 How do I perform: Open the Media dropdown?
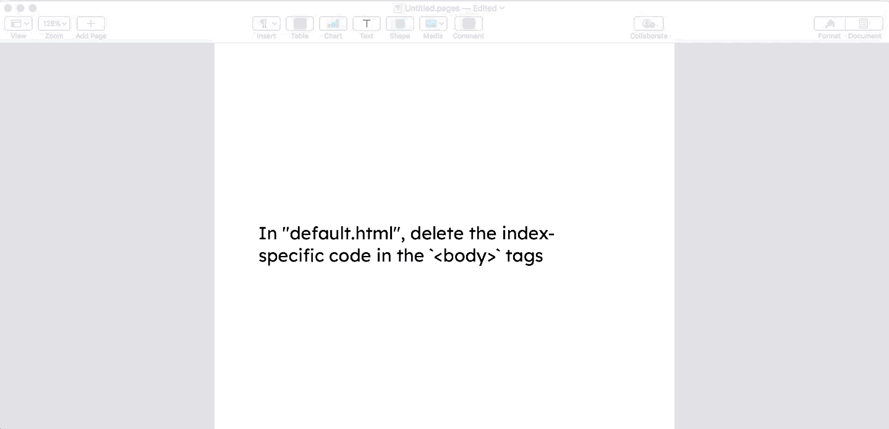tap(433, 23)
